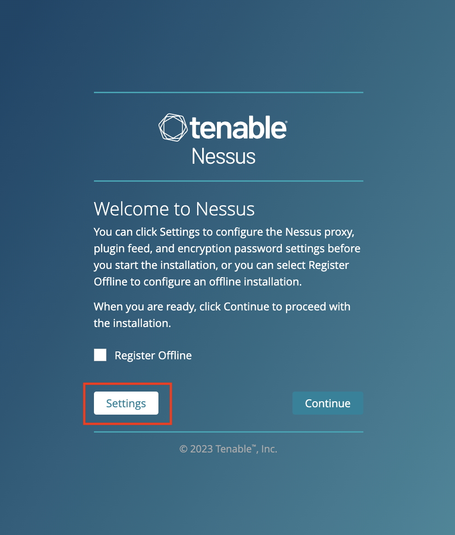Click the divider line above the copyright

[x=228, y=432]
